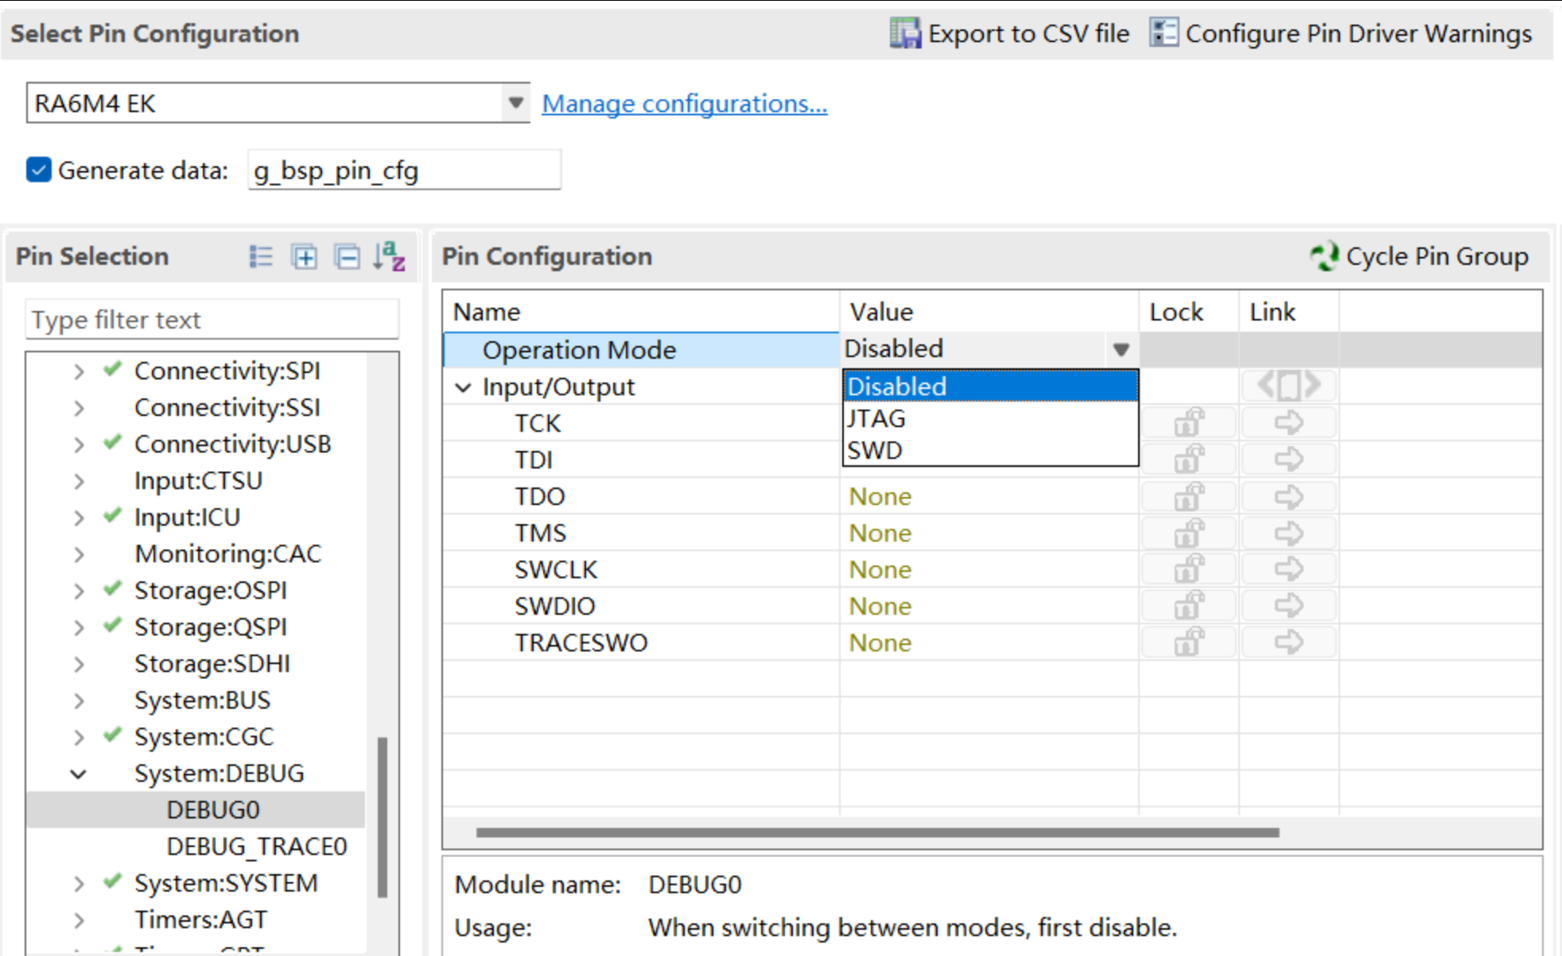This screenshot has width=1562, height=956.
Task: Click horizontal scrollbar under pin table
Action: click(877, 833)
